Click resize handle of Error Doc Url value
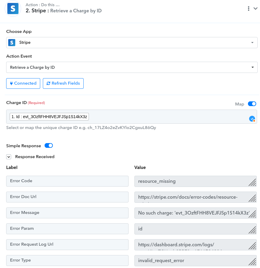 [x=252, y=198]
